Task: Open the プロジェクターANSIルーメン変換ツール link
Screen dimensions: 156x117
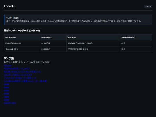Action: (x=20, y=78)
